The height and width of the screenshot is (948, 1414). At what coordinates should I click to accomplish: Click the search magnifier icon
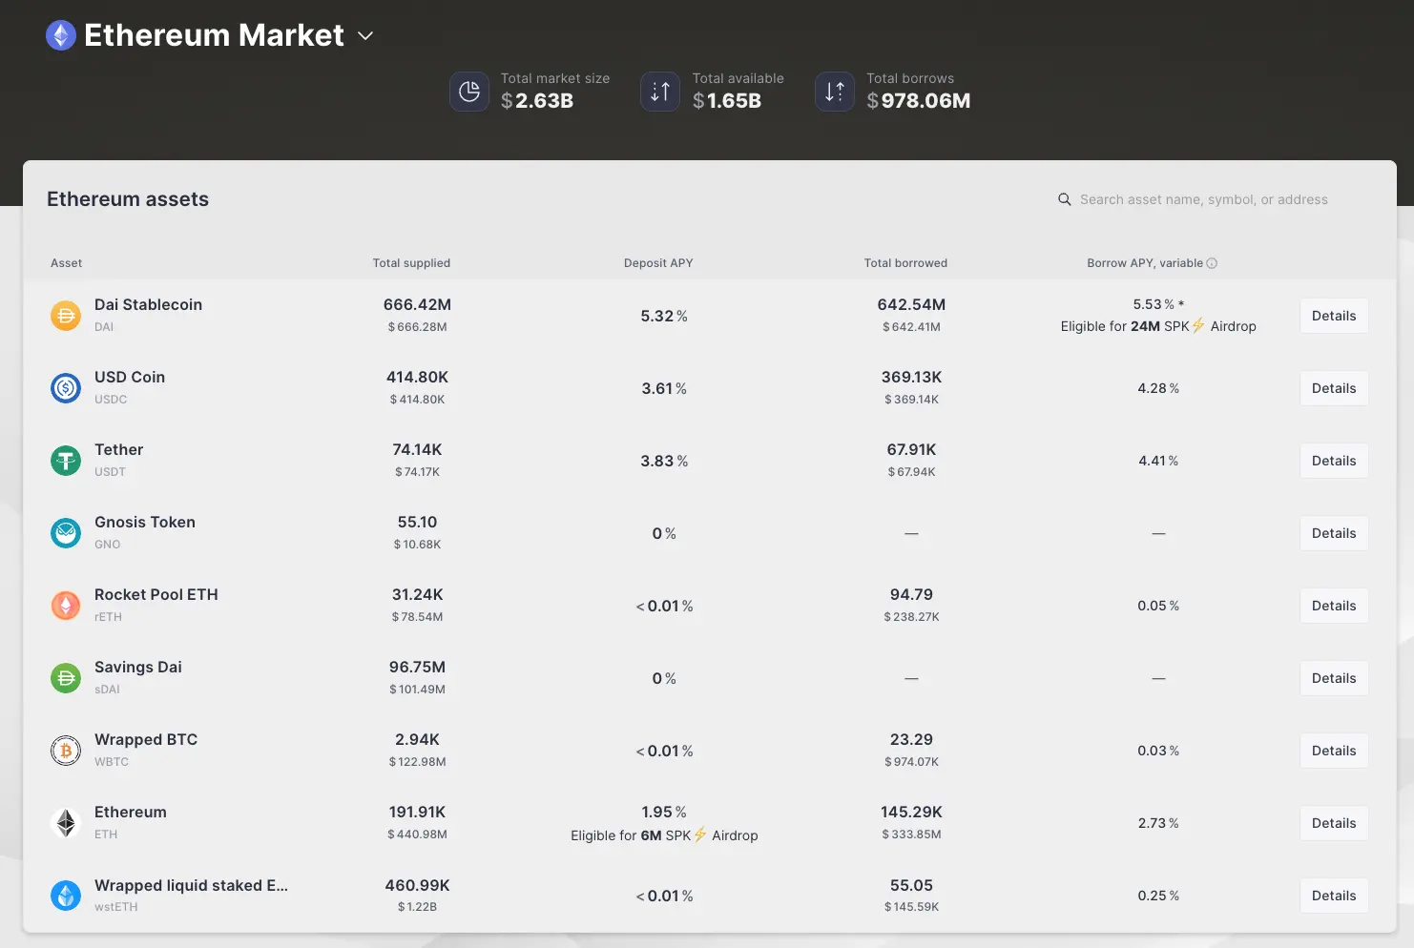(1065, 199)
